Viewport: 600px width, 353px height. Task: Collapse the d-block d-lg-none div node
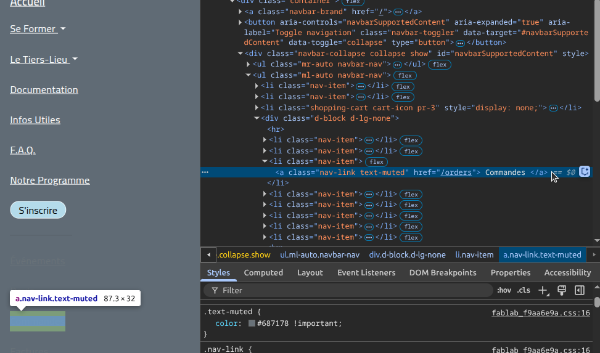pyautogui.click(x=257, y=118)
